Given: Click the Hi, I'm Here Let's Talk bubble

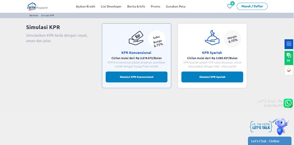Looking at the screenshot, I should [261, 126].
